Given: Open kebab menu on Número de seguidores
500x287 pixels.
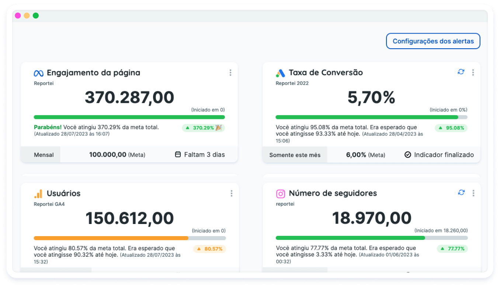Looking at the screenshot, I should click(473, 193).
